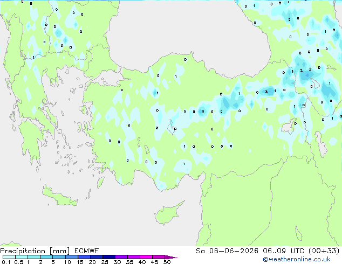Image resolution: width=342 pixels, height=264 pixels.
Task: Click the 30–35 mm purple legend swatch
Action: coord(121,257)
